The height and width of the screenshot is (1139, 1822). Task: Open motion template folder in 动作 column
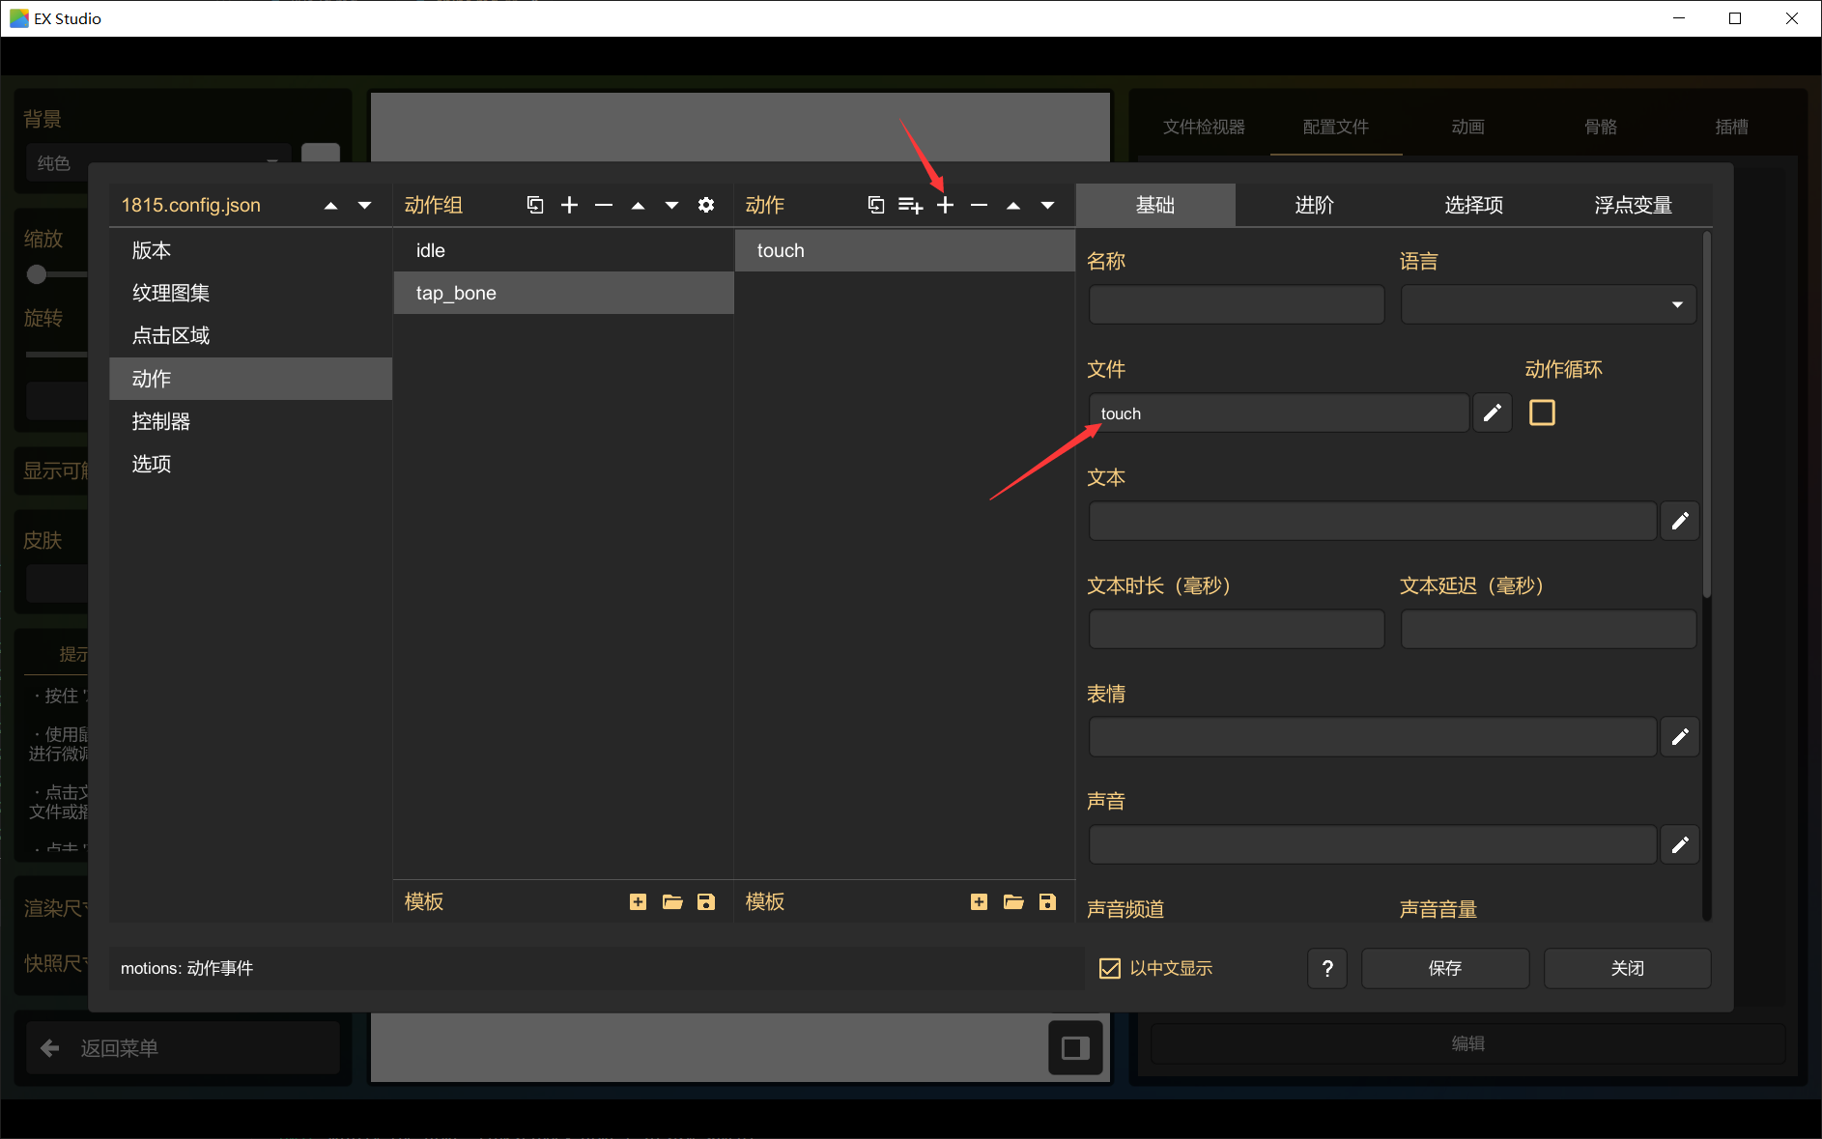coord(1013,901)
